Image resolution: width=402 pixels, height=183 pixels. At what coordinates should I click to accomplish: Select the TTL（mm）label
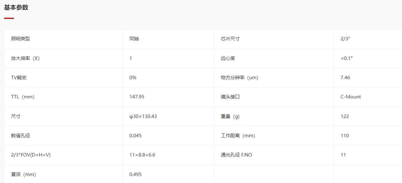(x=23, y=97)
